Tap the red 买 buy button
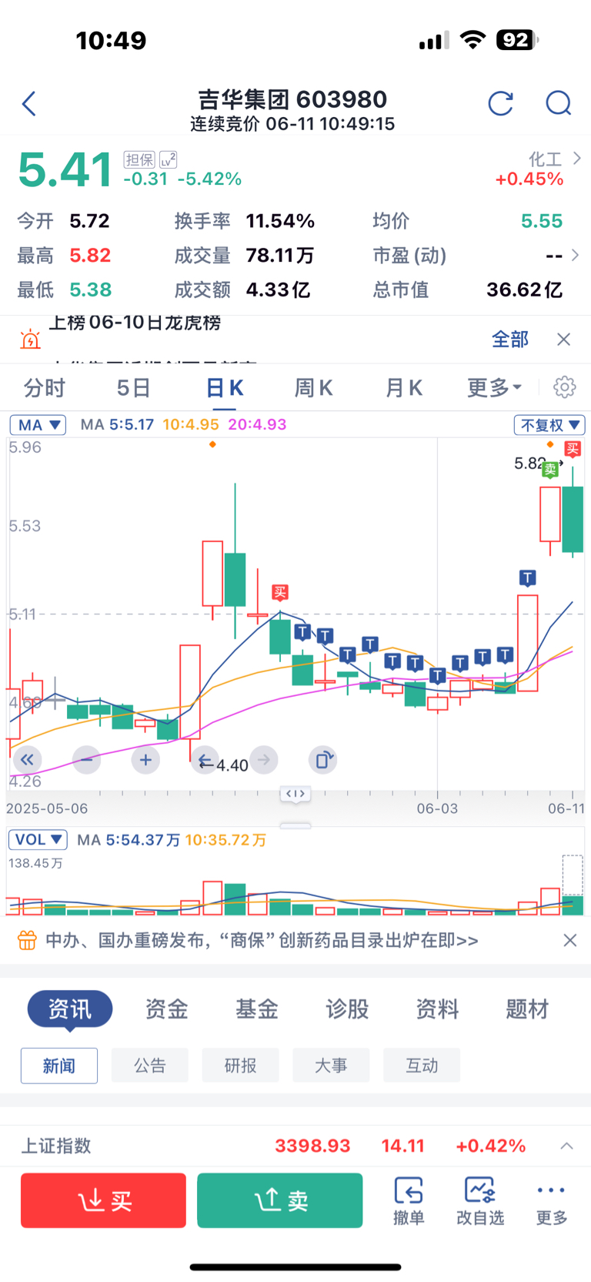This screenshot has width=591, height=1282. coord(103,1200)
